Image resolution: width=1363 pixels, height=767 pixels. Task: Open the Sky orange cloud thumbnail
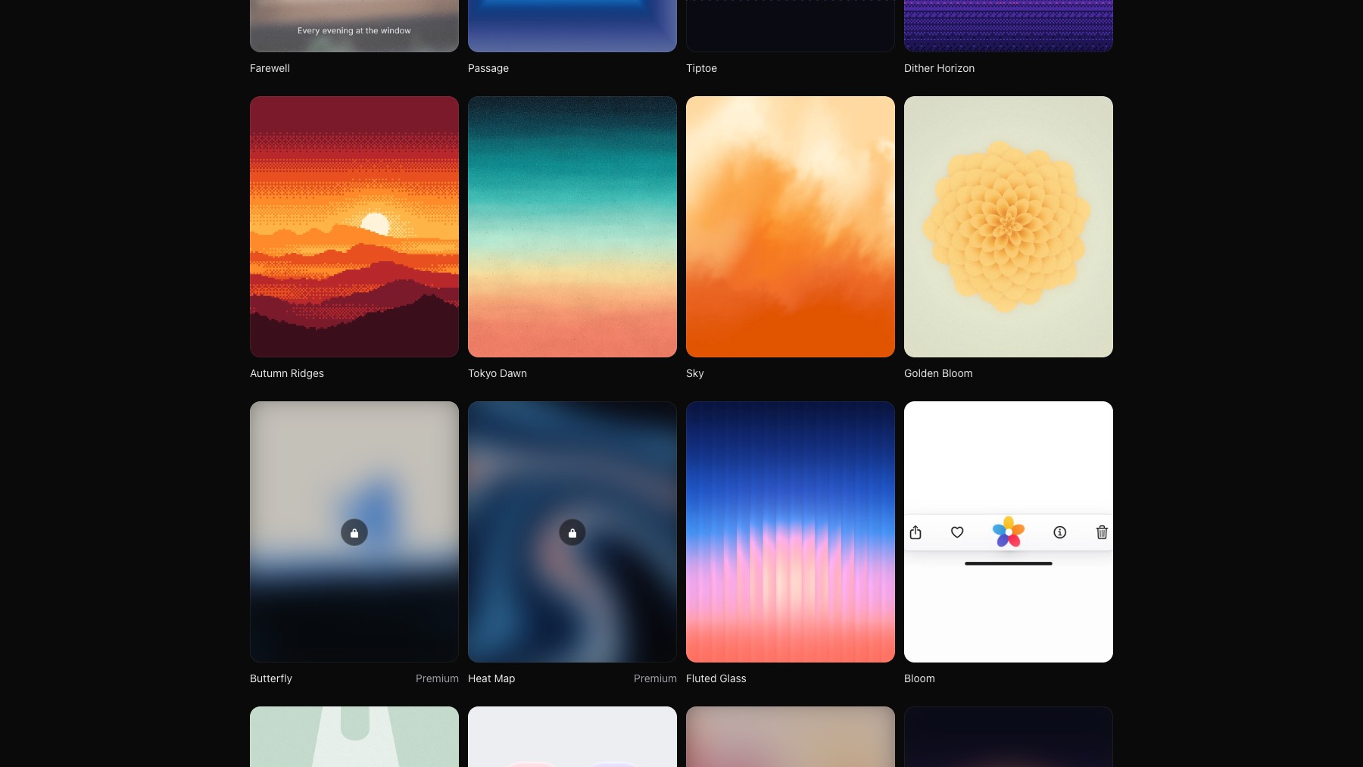coord(791,226)
